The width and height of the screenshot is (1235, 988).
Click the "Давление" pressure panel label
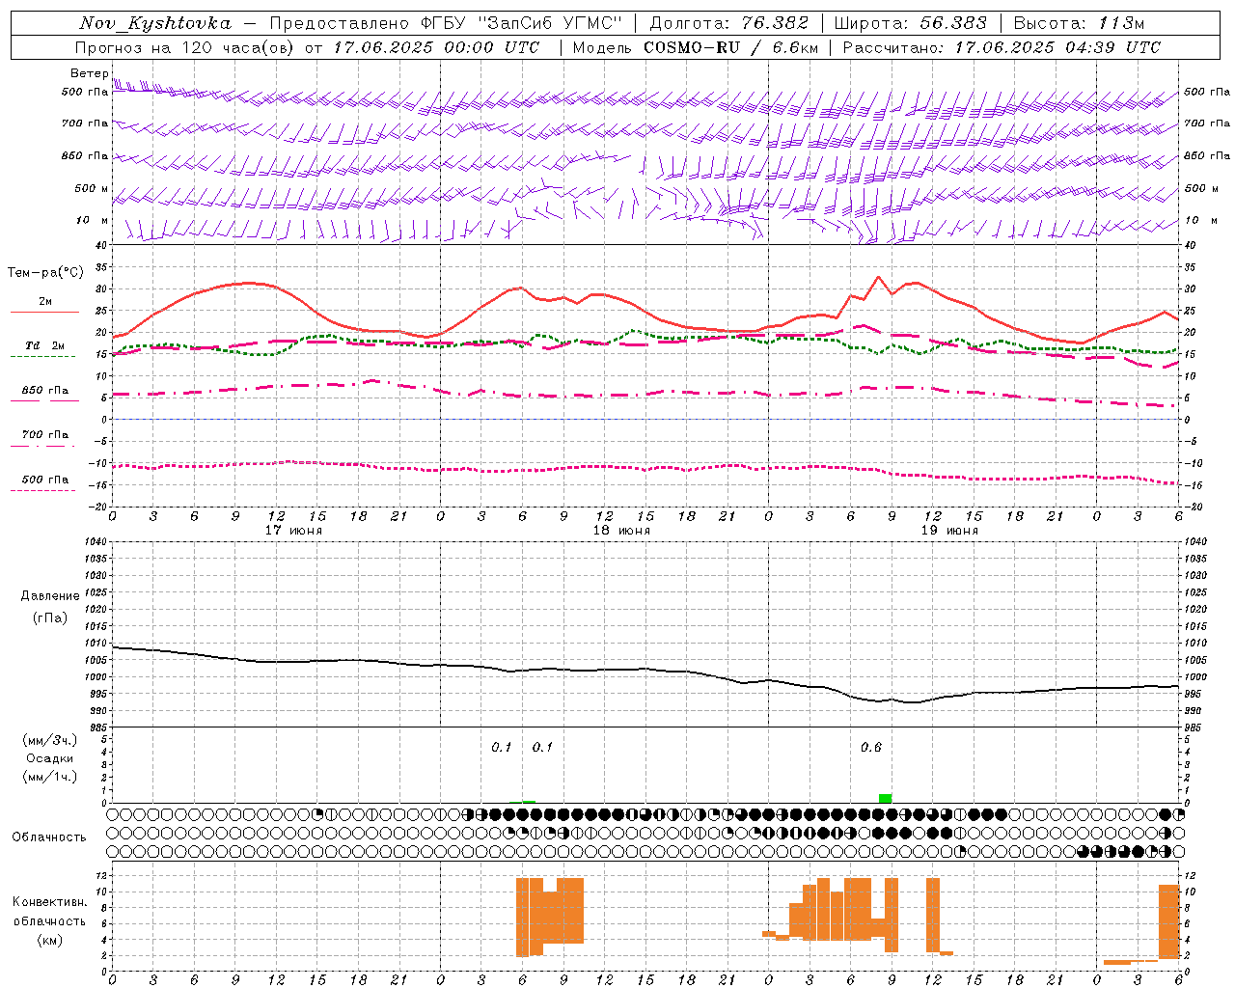coord(50,596)
